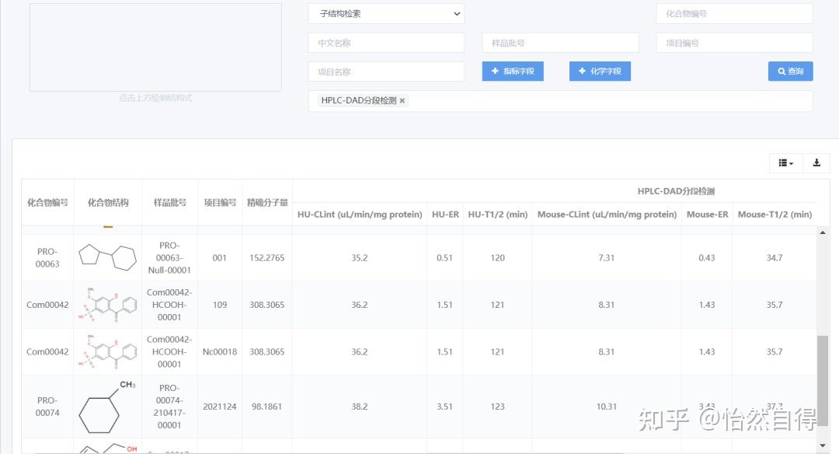
Task: Click the PRO-00063 compound ID cell
Action: (x=47, y=257)
